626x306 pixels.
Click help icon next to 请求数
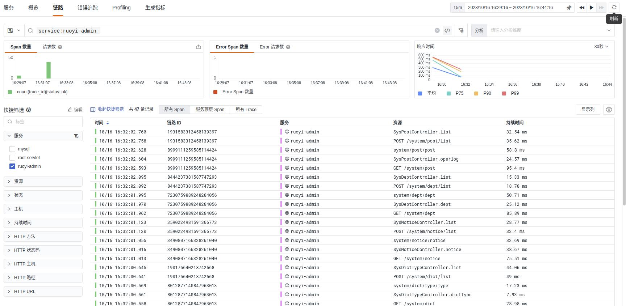pos(60,47)
